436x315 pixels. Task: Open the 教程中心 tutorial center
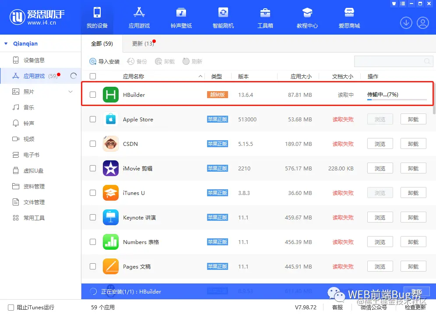click(x=307, y=18)
